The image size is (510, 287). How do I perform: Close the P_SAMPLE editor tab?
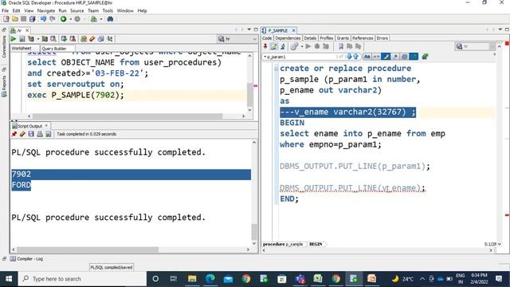pos(293,30)
